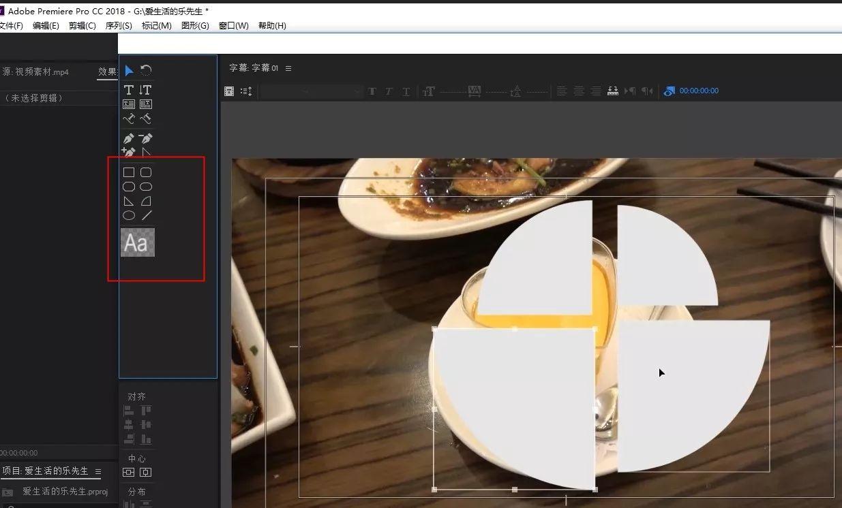
Task: Open 项目 panel menu icon
Action: click(x=98, y=471)
